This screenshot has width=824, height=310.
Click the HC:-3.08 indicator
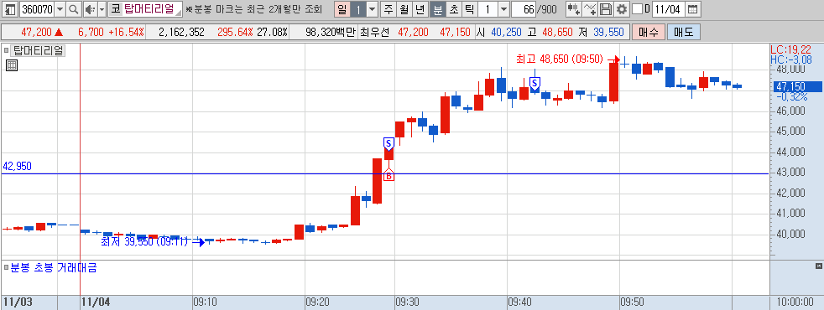point(791,59)
